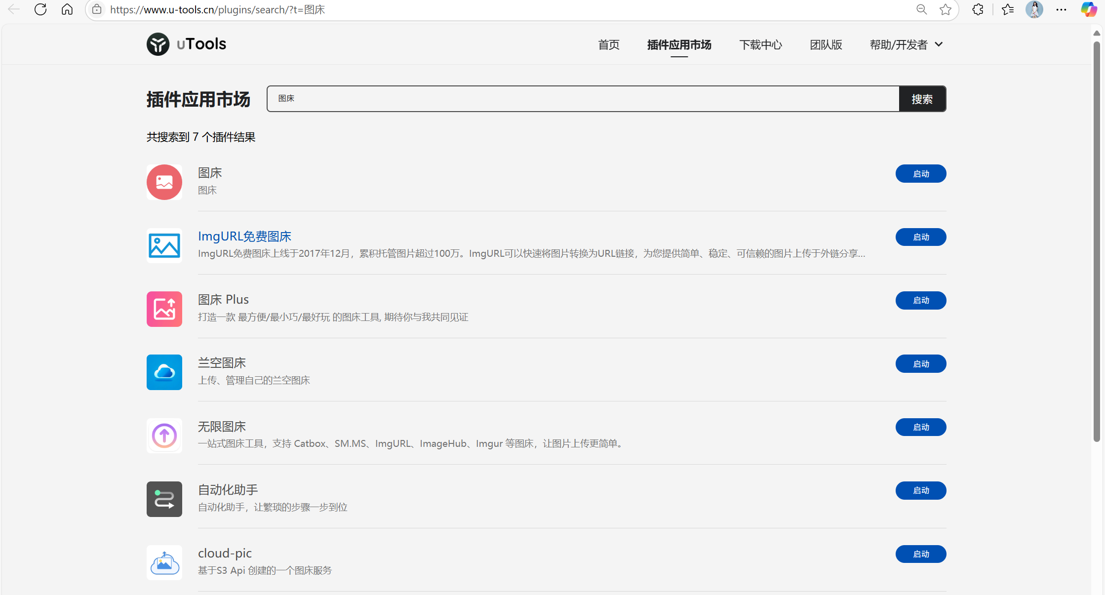1105x595 pixels.
Task: Open the ImgURL免费图床 title link
Action: [244, 237]
